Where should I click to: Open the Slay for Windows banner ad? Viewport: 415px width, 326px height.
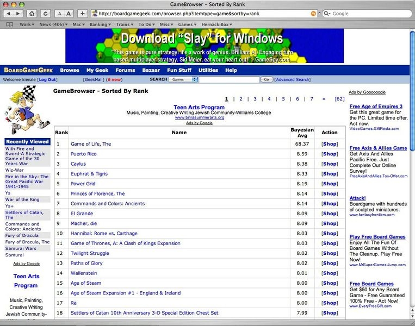click(x=205, y=46)
